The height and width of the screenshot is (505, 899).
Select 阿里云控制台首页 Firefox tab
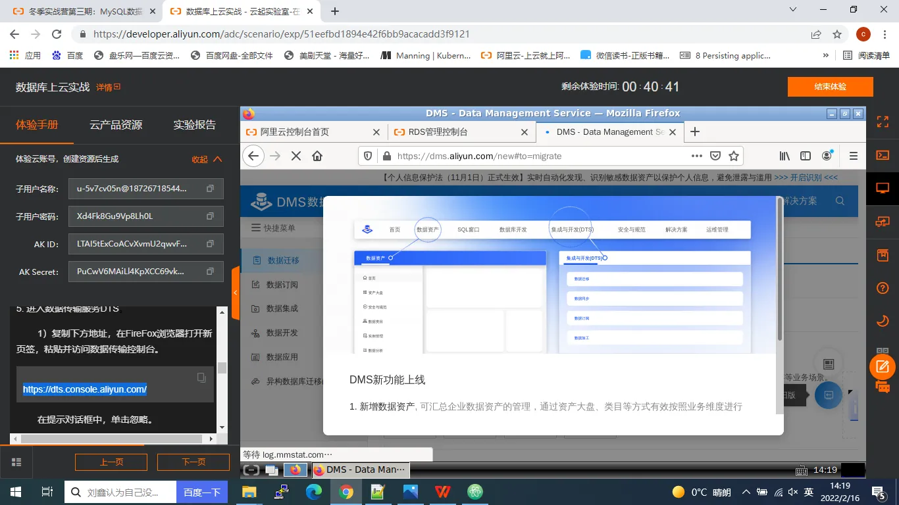click(x=313, y=132)
